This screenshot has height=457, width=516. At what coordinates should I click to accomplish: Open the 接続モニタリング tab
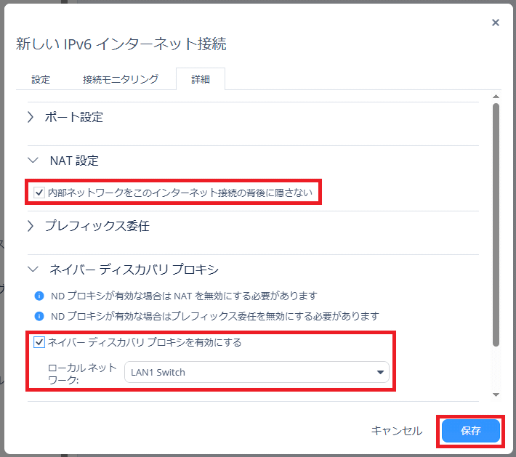pyautogui.click(x=120, y=79)
